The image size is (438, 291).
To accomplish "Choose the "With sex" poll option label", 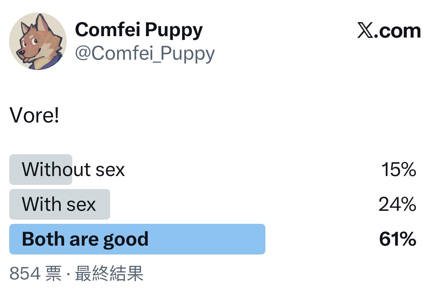I will coord(59,204).
